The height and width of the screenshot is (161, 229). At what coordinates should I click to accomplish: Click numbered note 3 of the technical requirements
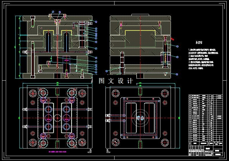(201, 65)
